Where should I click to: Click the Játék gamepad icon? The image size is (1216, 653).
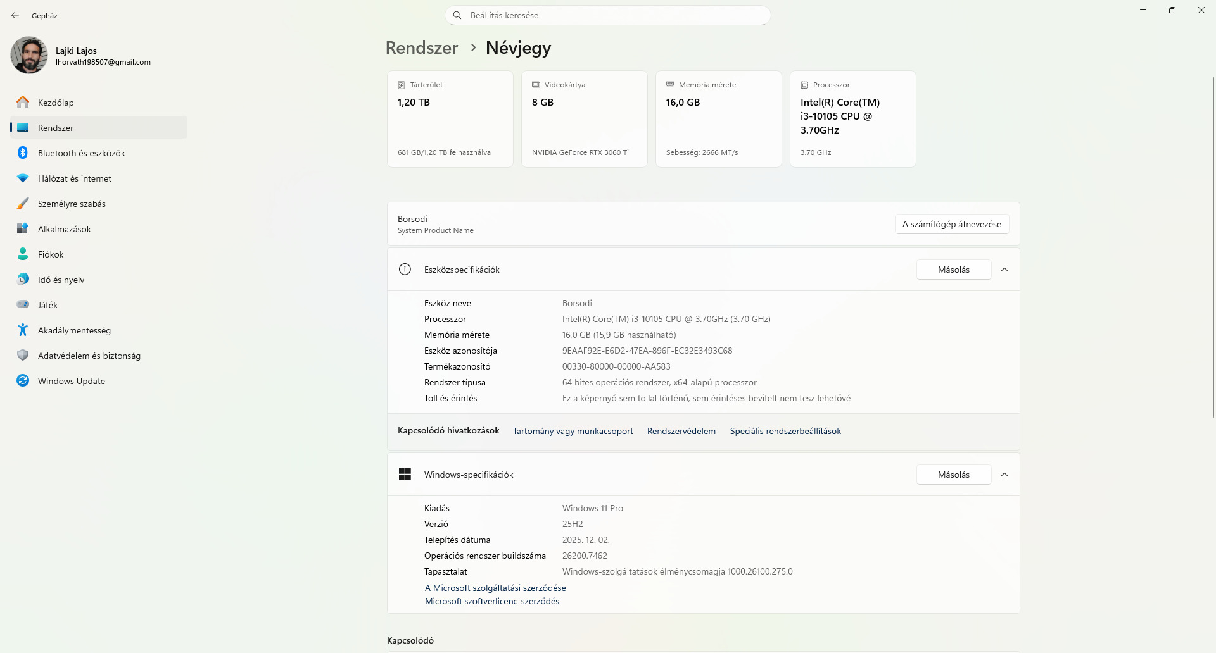pyautogui.click(x=23, y=305)
